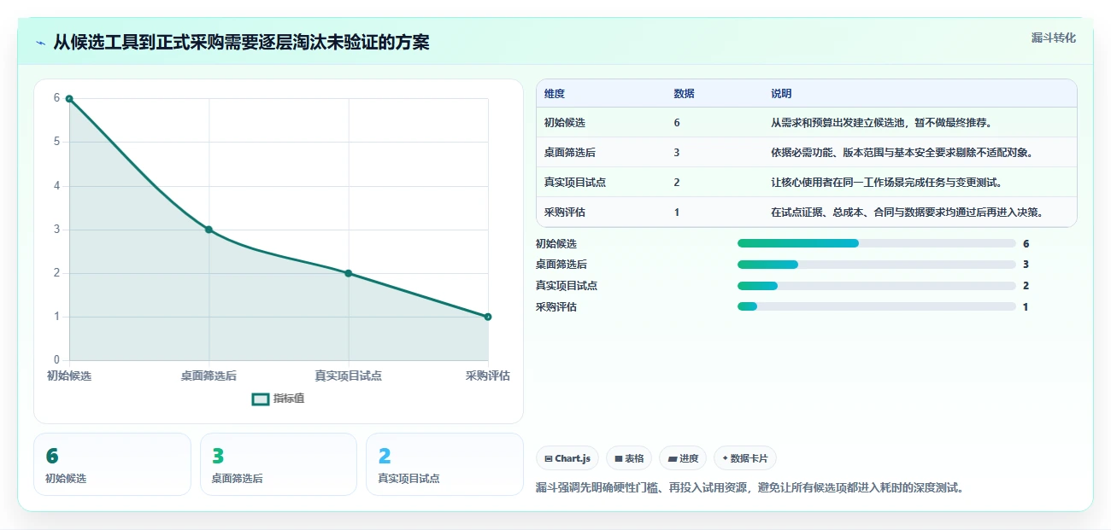Click the 真实项目试点 x-axis label on the chart
The height and width of the screenshot is (530, 1111).
348,376
